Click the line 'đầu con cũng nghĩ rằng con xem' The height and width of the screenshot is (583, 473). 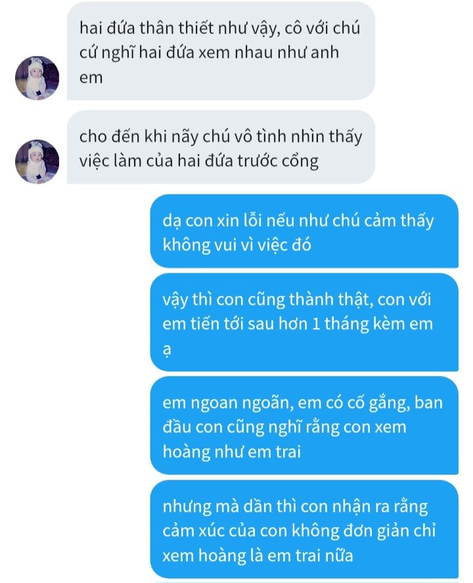tap(284, 427)
